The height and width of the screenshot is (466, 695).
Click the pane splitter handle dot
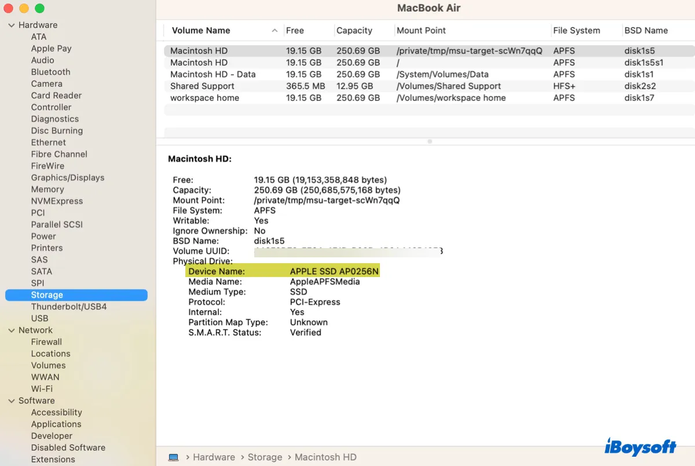tap(429, 141)
